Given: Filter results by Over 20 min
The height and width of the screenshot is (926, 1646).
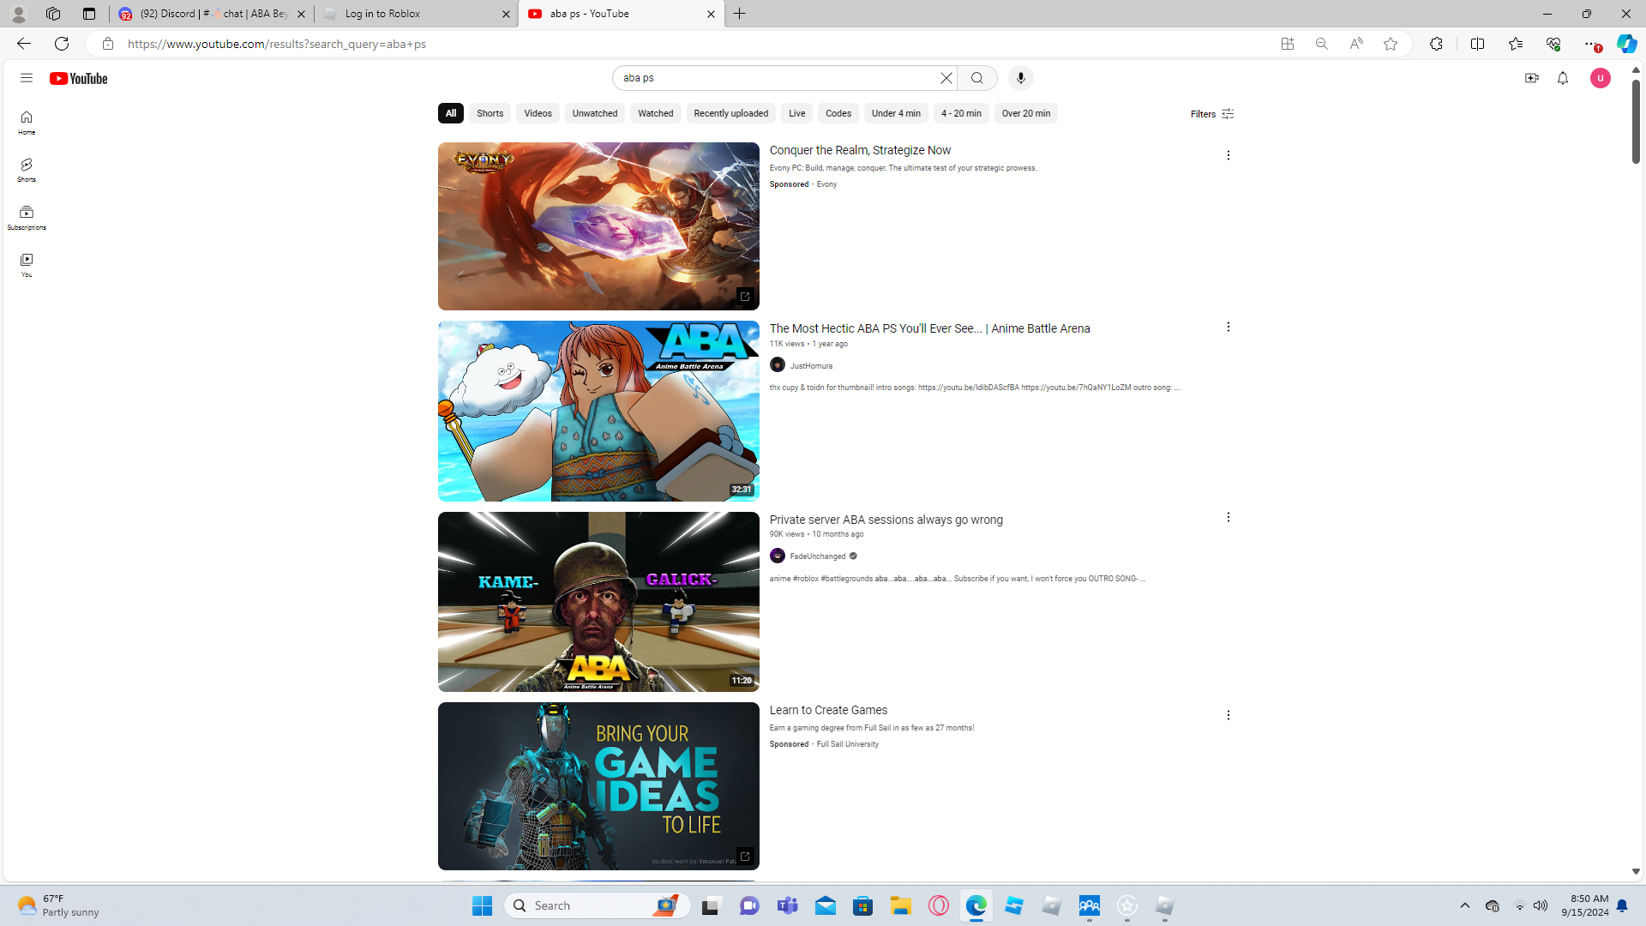Looking at the screenshot, I should (x=1026, y=113).
